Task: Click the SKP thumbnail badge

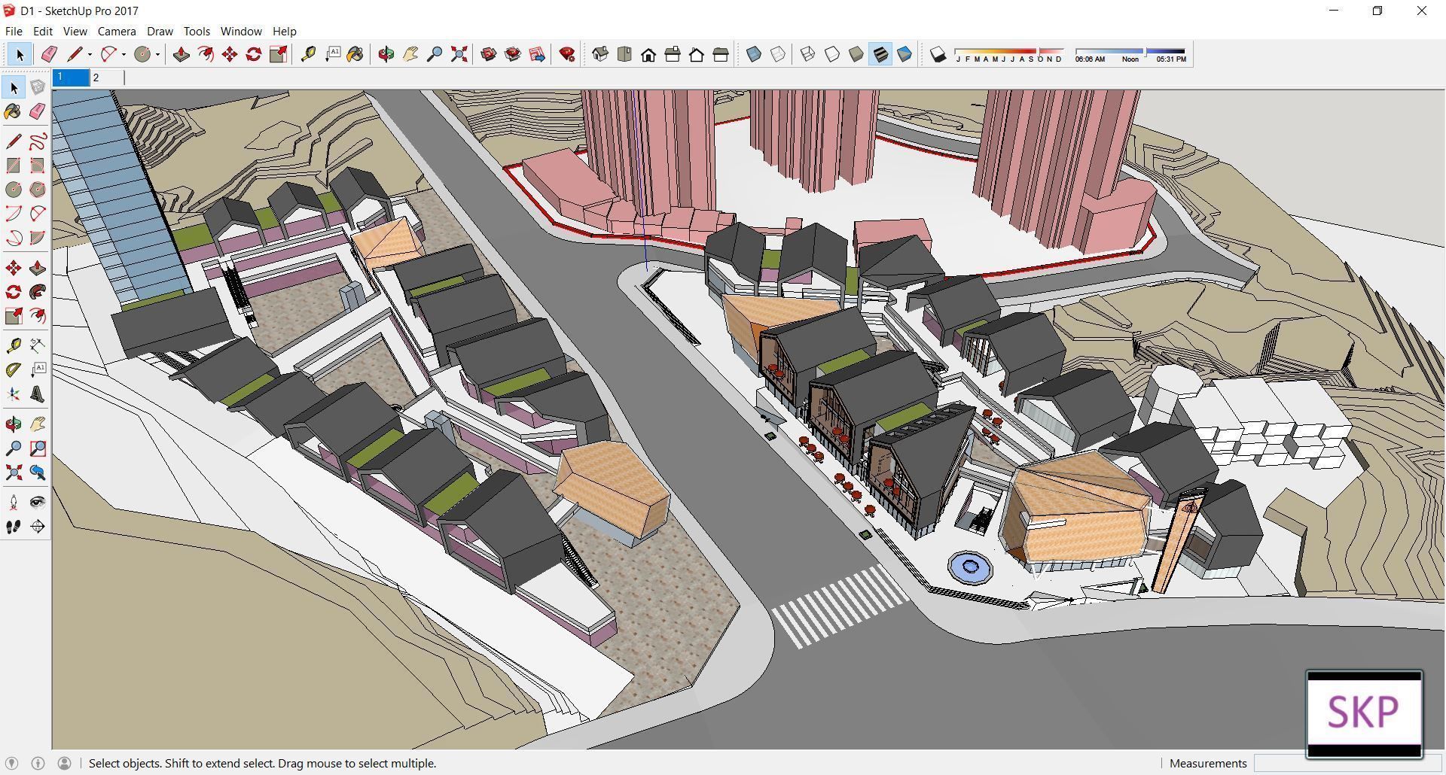Action: 1364,713
